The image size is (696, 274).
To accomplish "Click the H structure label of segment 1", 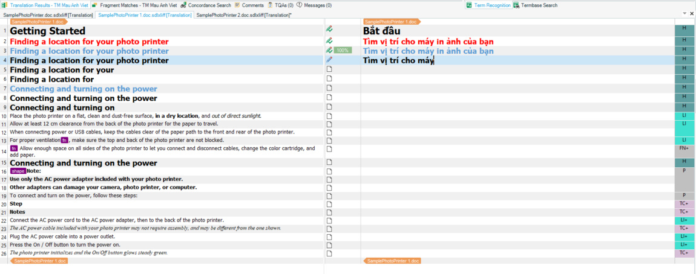I will [x=684, y=30].
